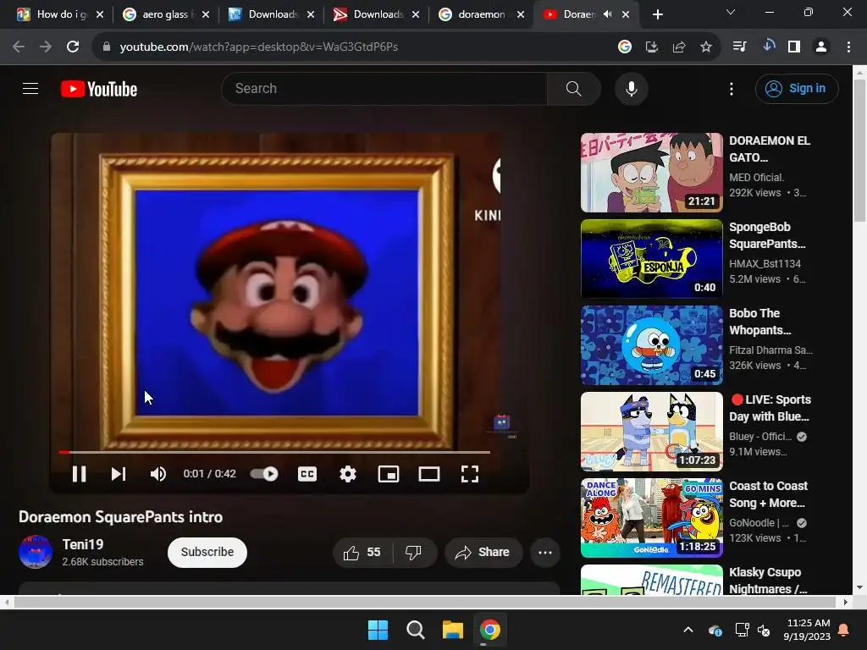
Task: Click the address bar URL
Action: click(259, 47)
